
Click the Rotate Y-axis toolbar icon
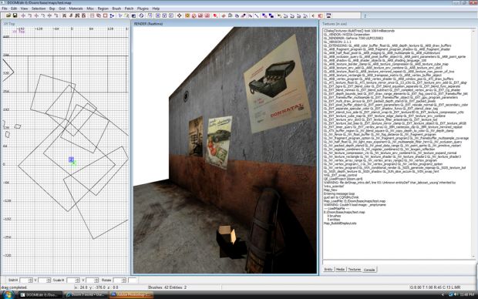(x=43, y=15)
